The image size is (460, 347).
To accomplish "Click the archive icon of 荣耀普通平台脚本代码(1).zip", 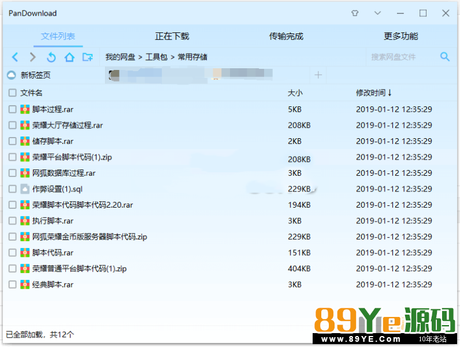I will (x=25, y=268).
